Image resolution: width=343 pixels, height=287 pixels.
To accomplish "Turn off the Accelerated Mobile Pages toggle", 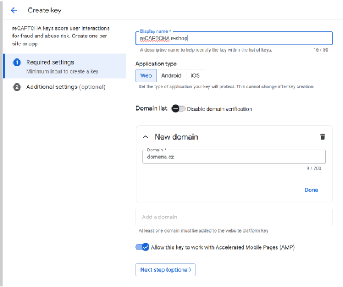I will tap(142, 247).
